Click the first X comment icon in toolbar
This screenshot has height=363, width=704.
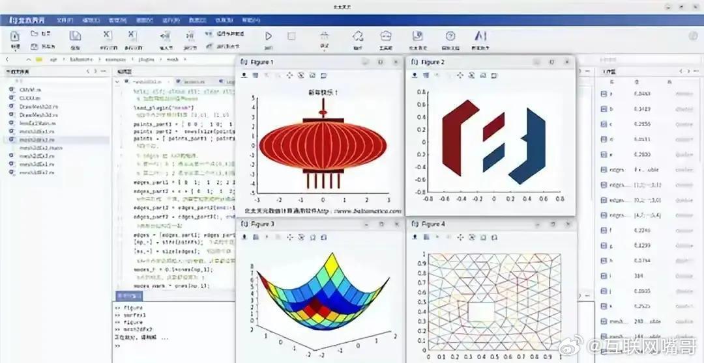click(x=108, y=35)
